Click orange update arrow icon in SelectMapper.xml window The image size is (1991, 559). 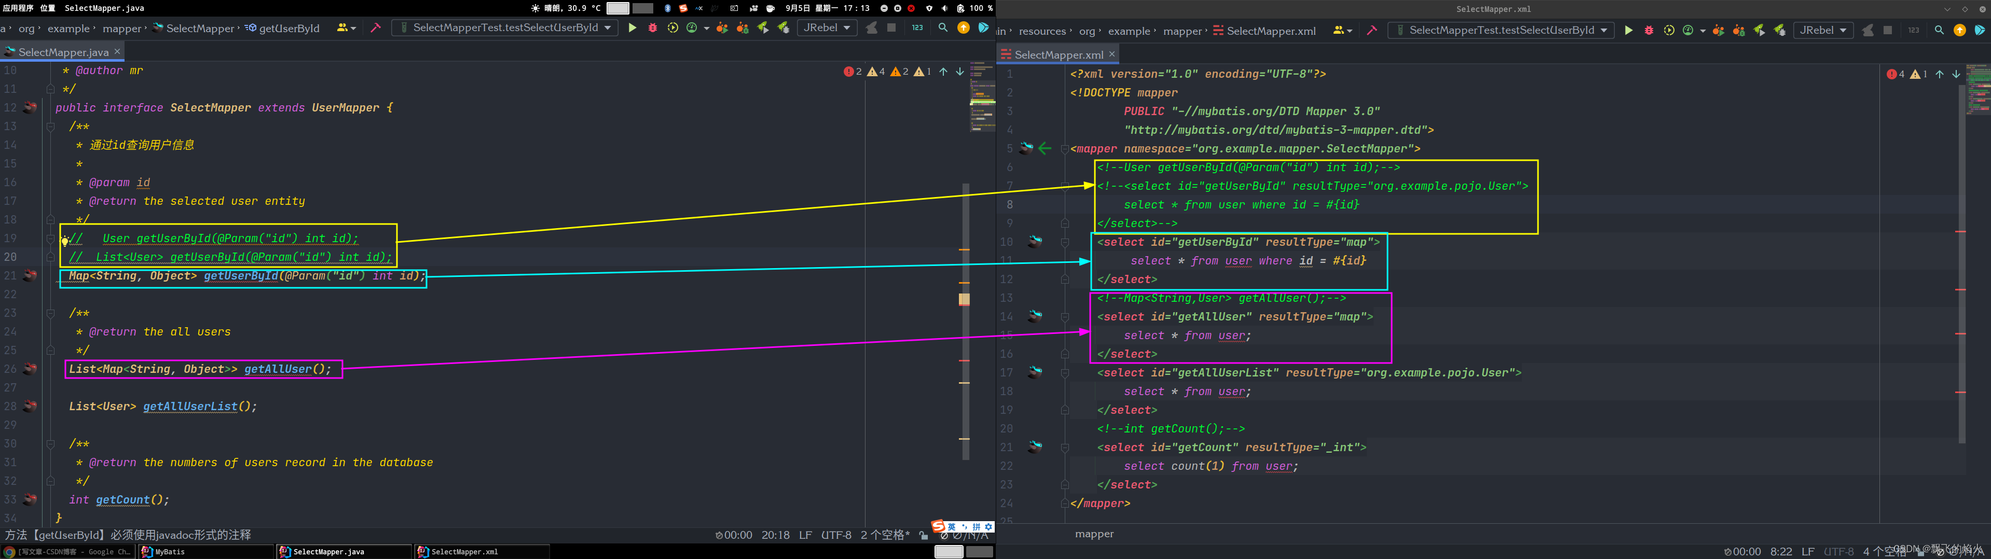(1959, 30)
